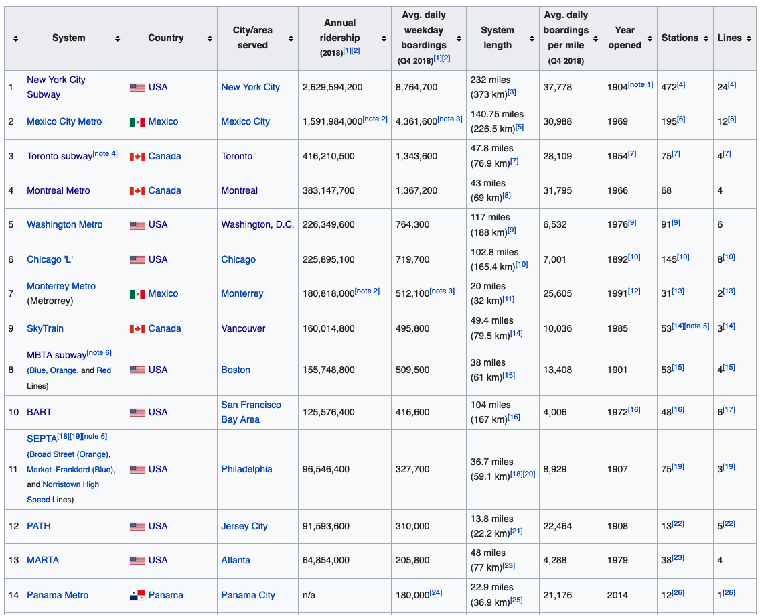760x615 pixels.
Task: Open footnote [note 1] beside 1904
Action: [641, 84]
